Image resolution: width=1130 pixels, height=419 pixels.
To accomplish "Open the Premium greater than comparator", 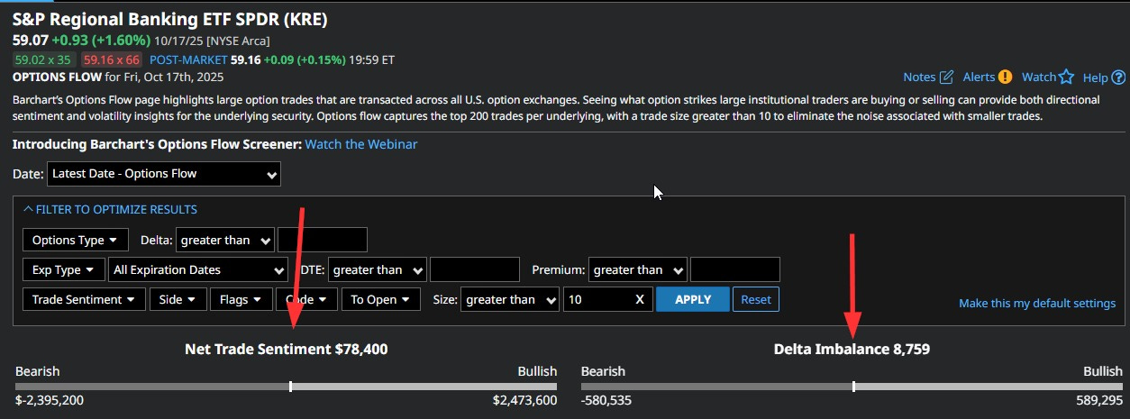I will pos(637,269).
